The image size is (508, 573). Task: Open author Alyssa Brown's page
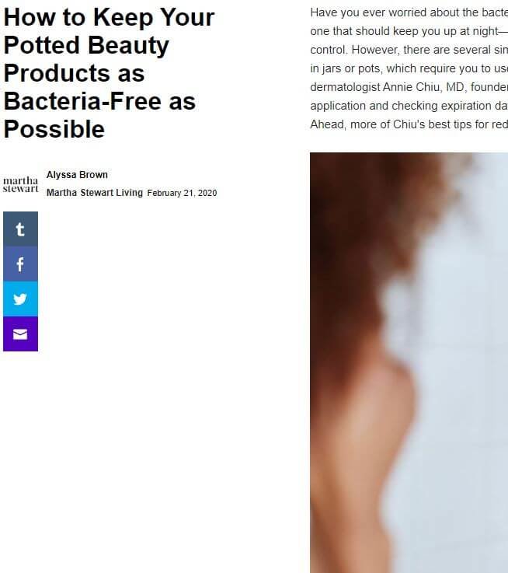(77, 175)
